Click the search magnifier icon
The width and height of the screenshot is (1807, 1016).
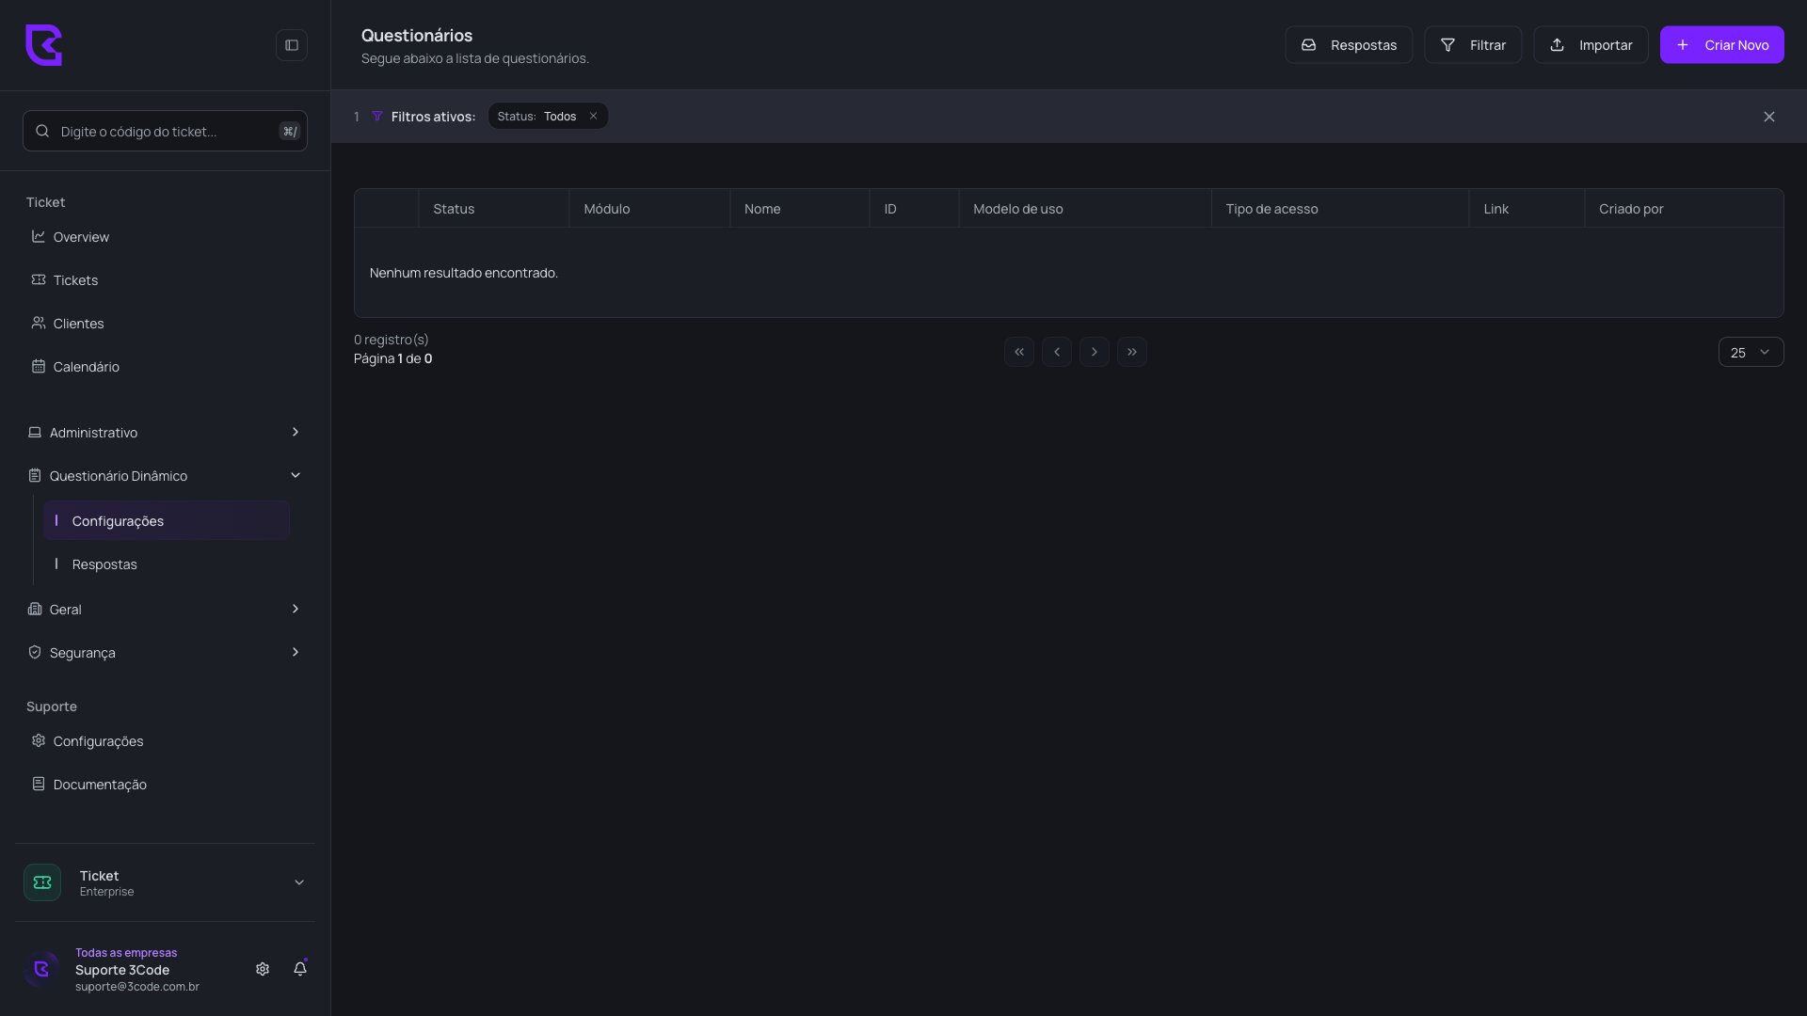coord(42,131)
